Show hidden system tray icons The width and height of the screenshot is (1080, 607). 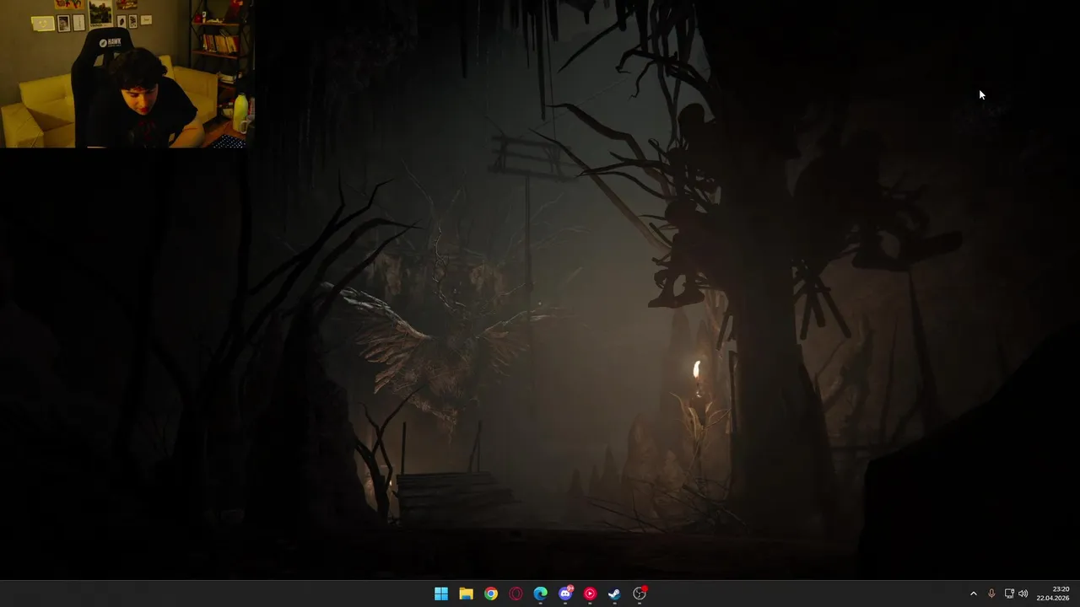pos(973,594)
